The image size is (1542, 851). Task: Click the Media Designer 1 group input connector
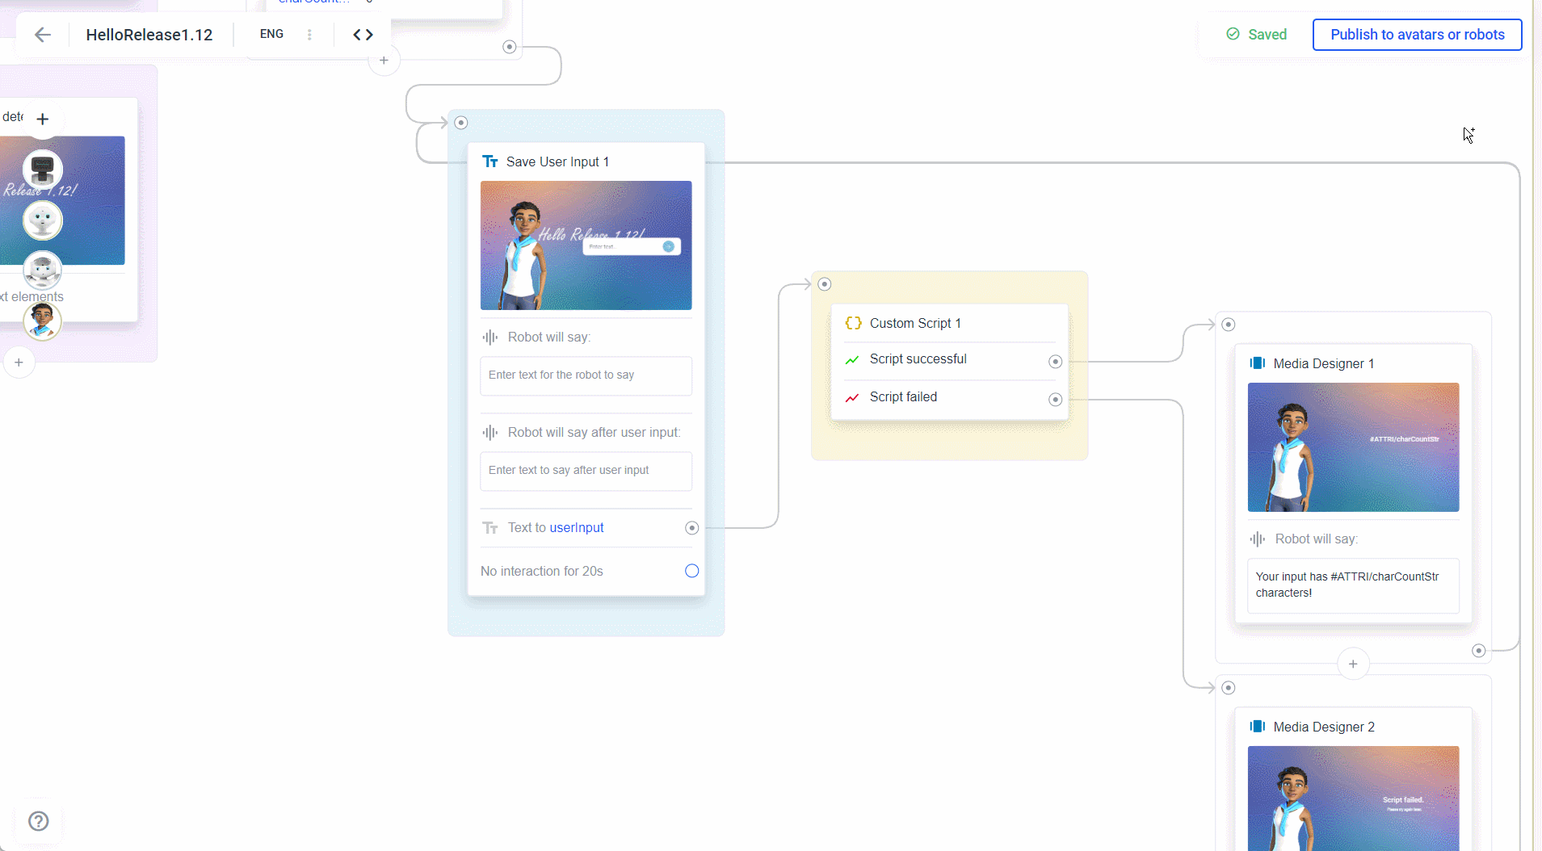pos(1228,325)
